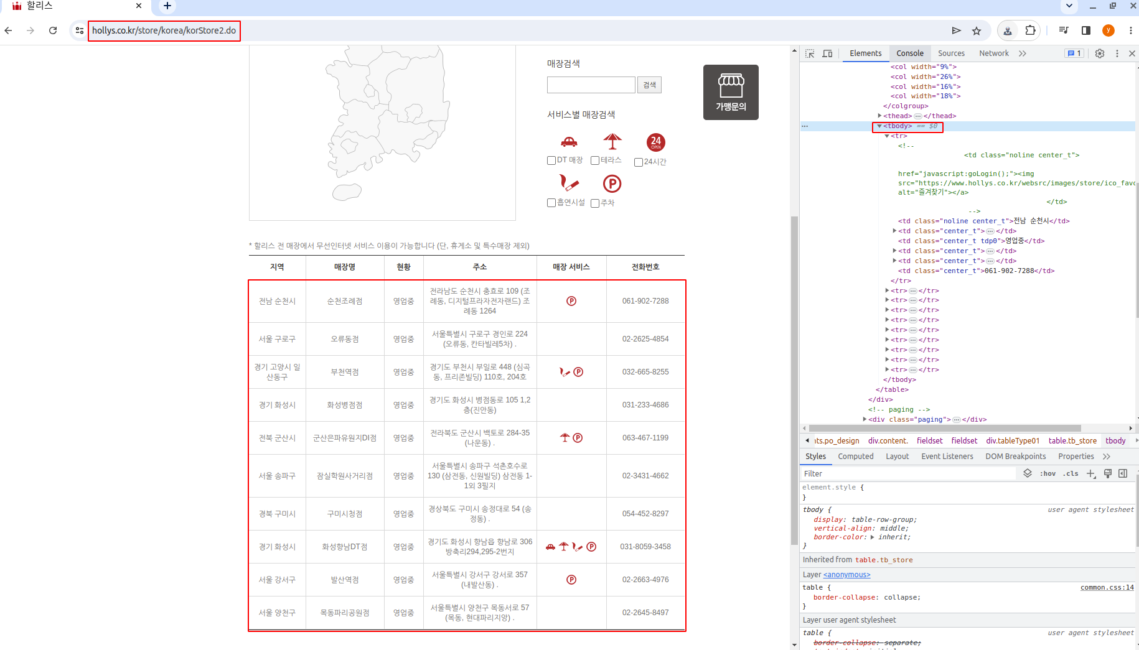Expand the thead node in DOM tree

click(x=879, y=116)
